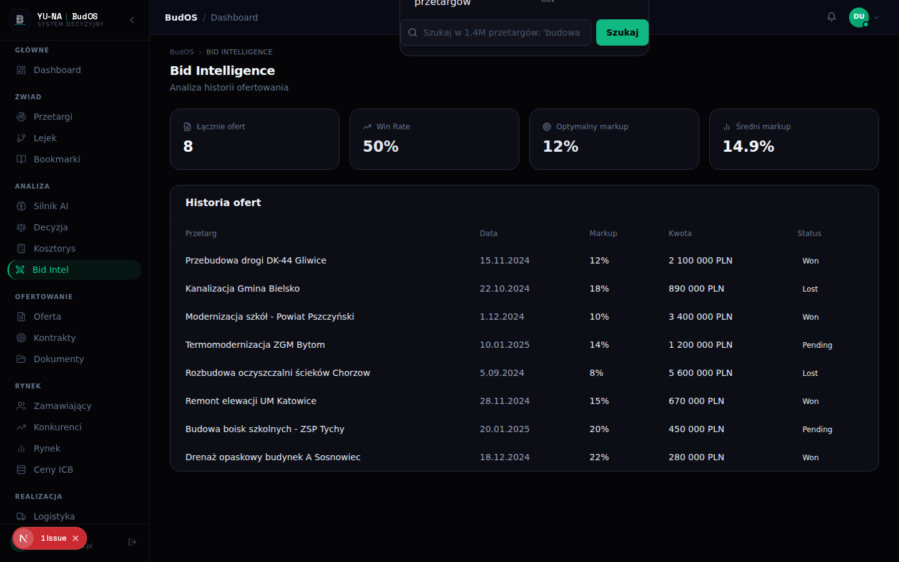Open the Oferta document icon
The height and width of the screenshot is (562, 899).
[21, 317]
